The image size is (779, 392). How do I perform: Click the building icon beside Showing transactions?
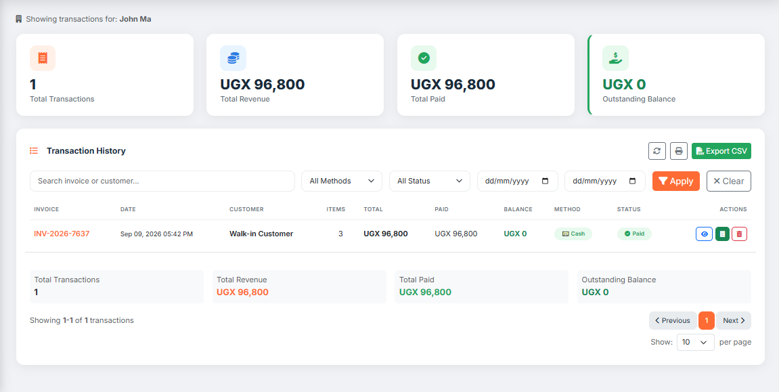point(19,20)
